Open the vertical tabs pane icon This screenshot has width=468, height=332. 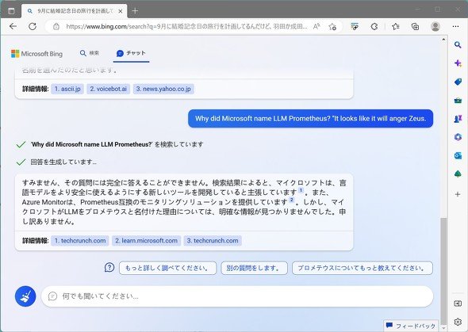(x=11, y=11)
